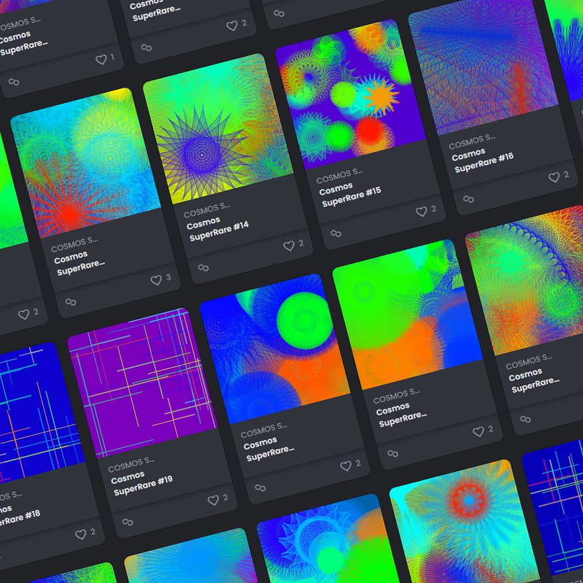
Task: Like the card ending in Rare #18
Action: [x=80, y=534]
